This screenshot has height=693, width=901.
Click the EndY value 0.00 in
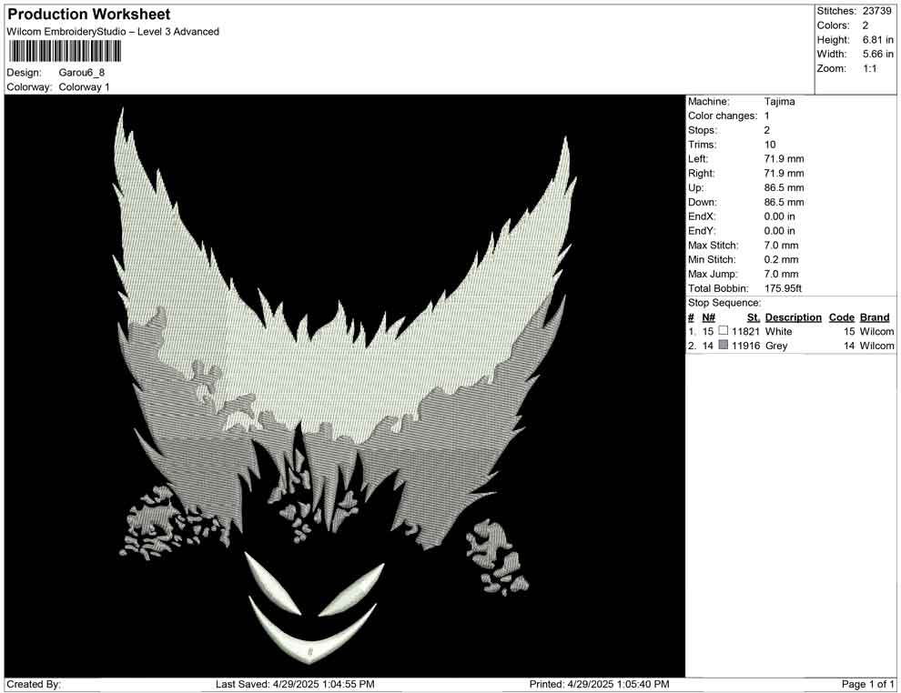[x=779, y=231]
